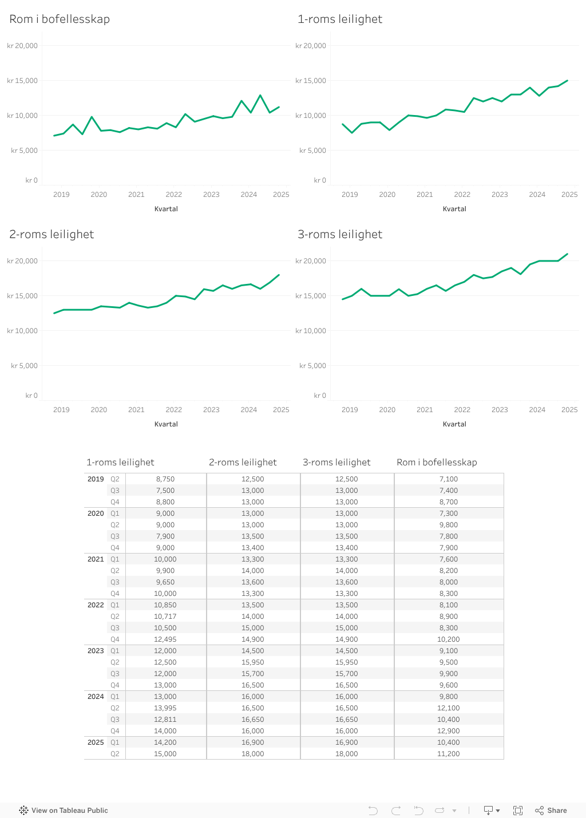Viewport: 586px width, 818px height.
Task: Click the Download icon in the toolbar
Action: 487,811
